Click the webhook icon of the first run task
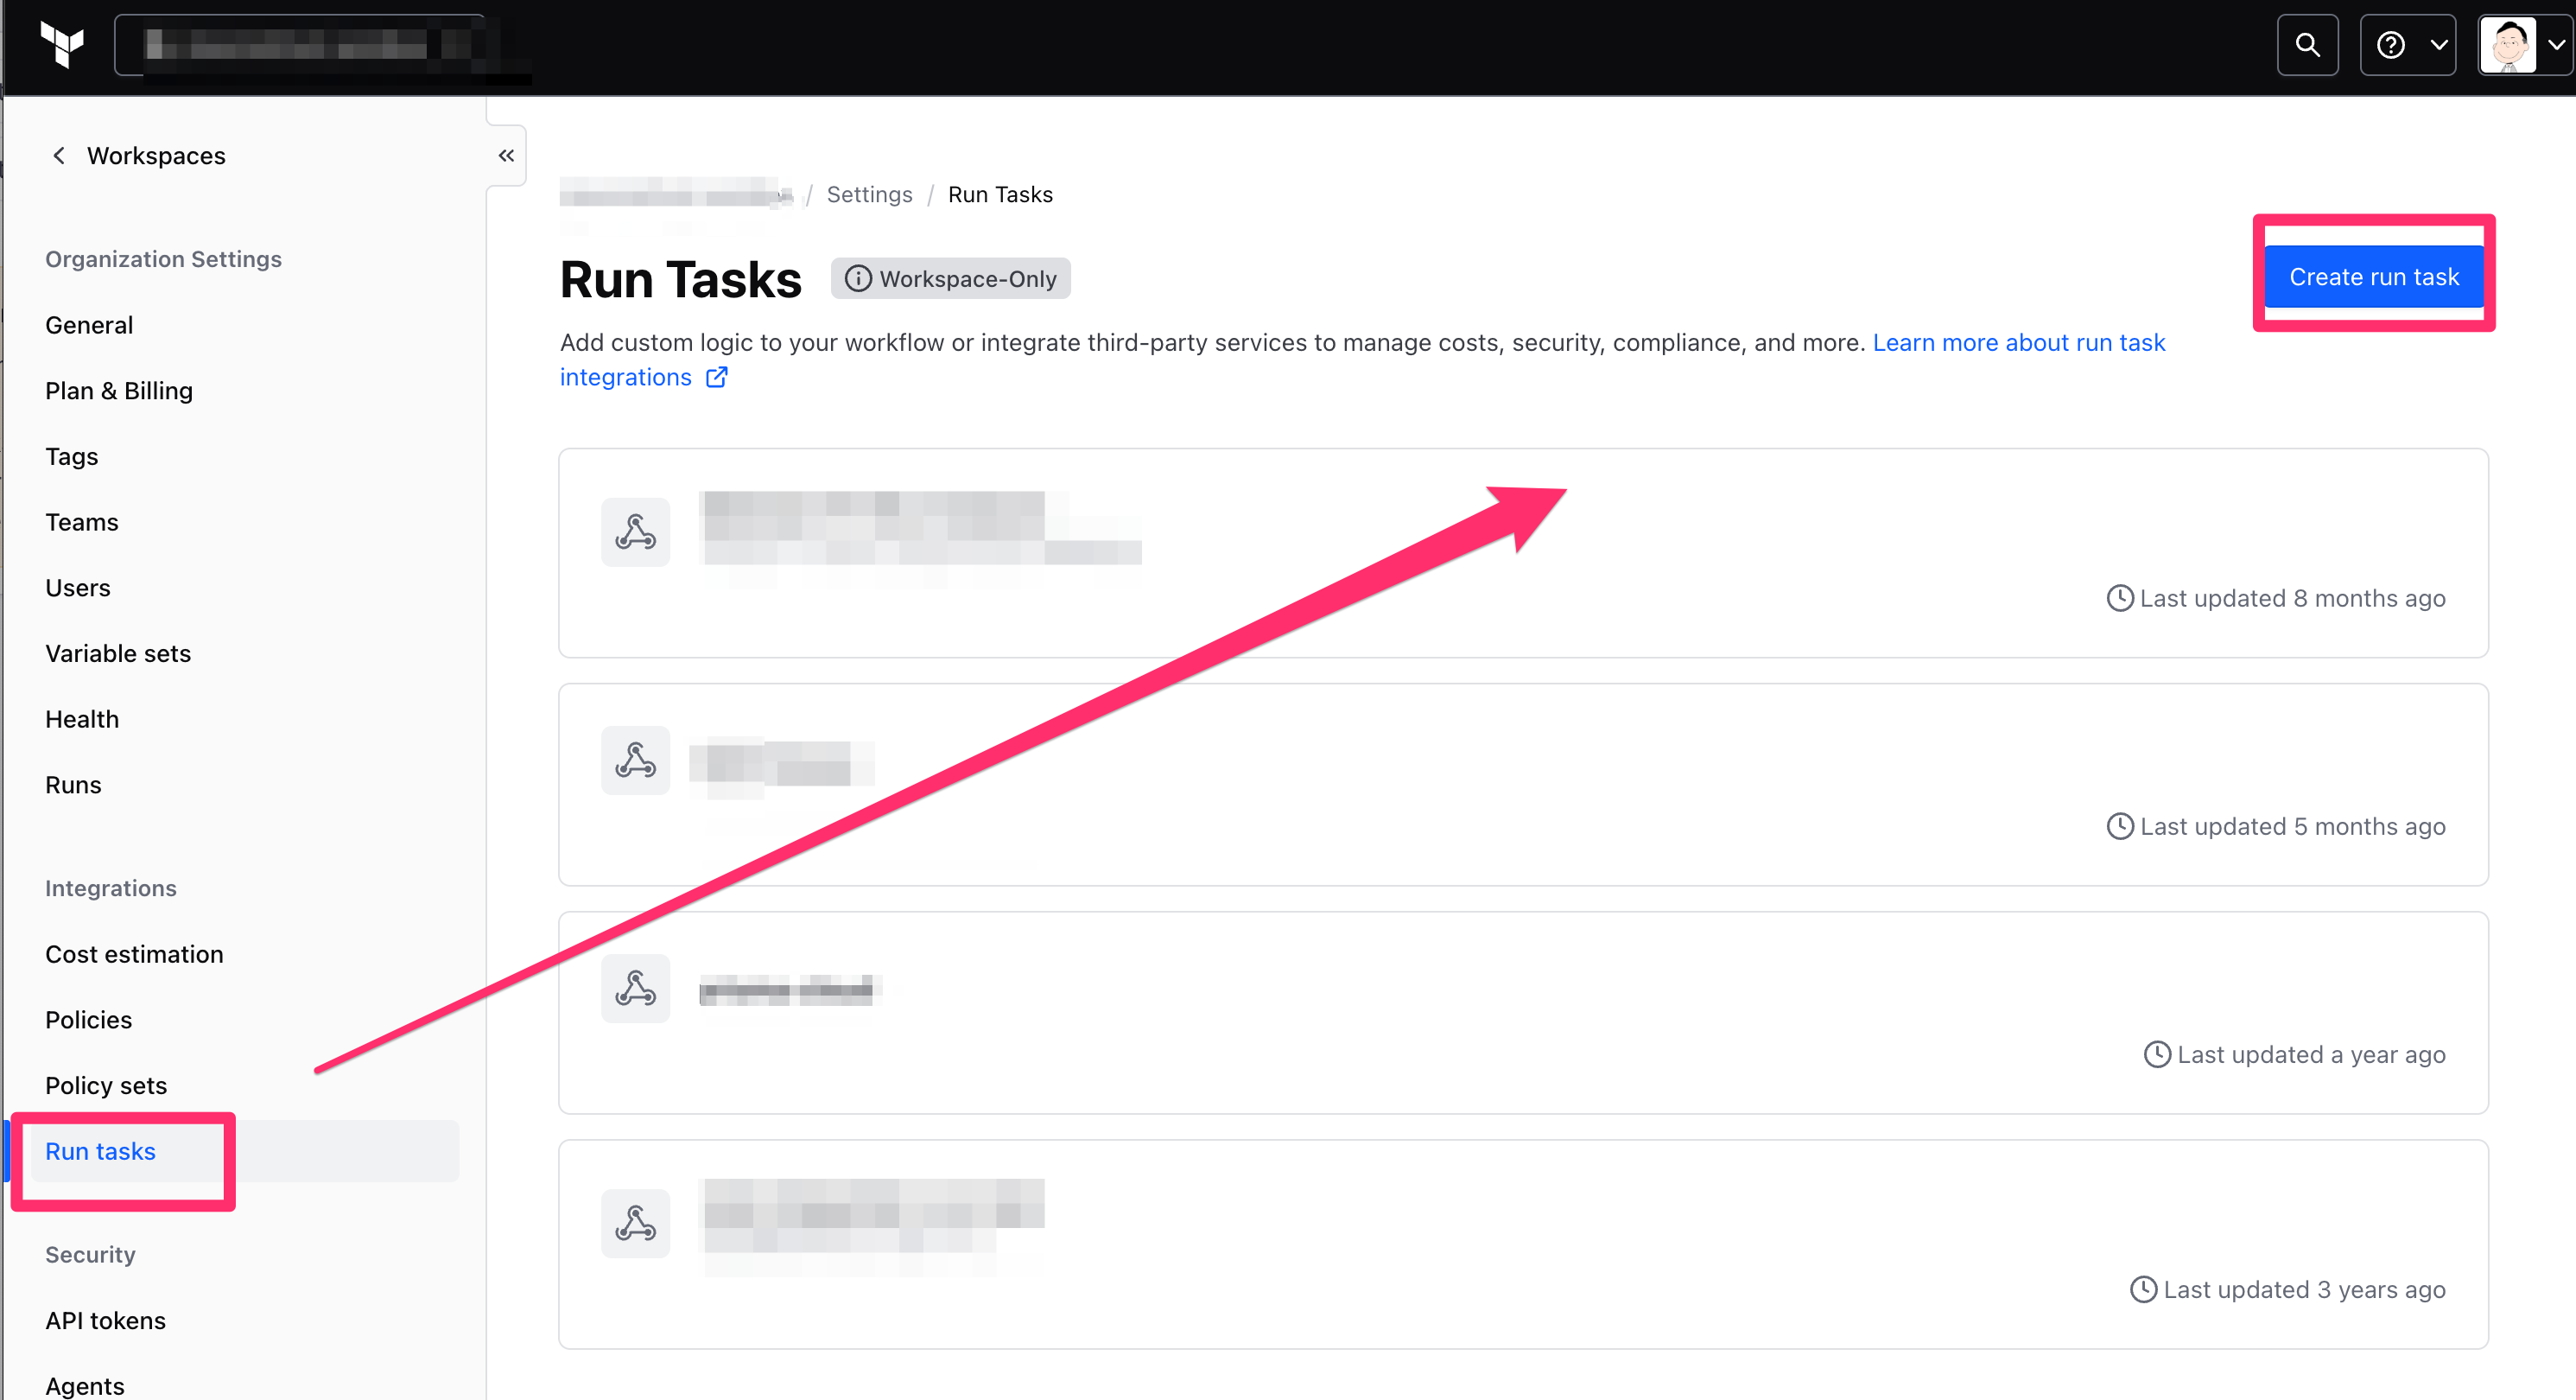Screen dimensions: 2576x1400 [635, 532]
